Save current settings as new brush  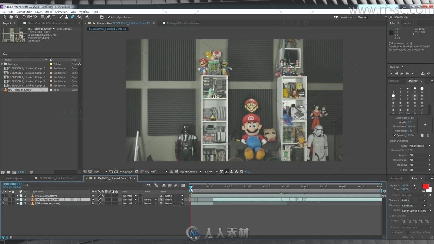(422, 135)
